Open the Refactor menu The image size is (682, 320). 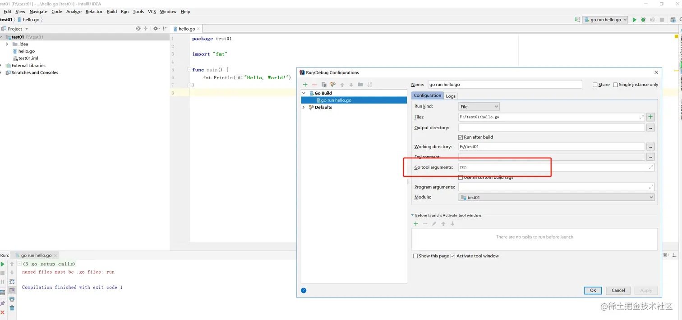94,11
